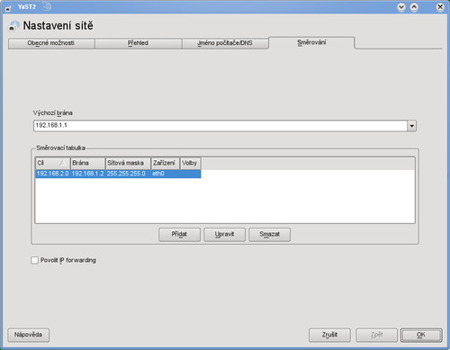Click the Upravit button
The width and height of the screenshot is (450, 350).
(224, 234)
